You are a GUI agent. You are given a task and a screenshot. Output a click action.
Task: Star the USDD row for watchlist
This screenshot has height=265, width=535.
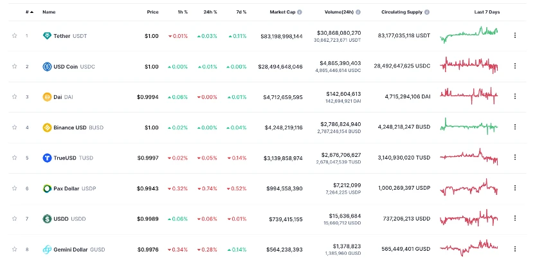point(14,219)
